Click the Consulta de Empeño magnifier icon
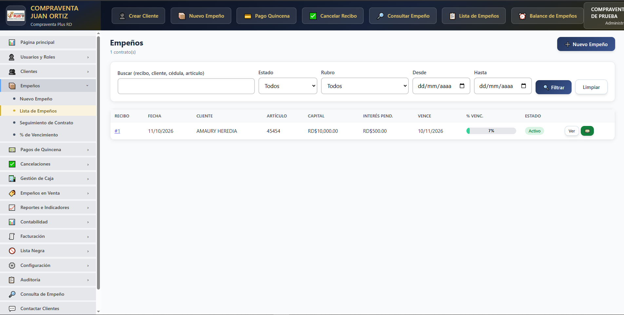Screen dimensions: 624x315 tap(12, 294)
